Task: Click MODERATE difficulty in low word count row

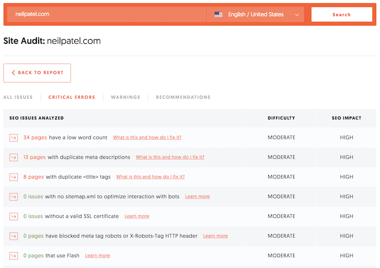Action: [281, 137]
